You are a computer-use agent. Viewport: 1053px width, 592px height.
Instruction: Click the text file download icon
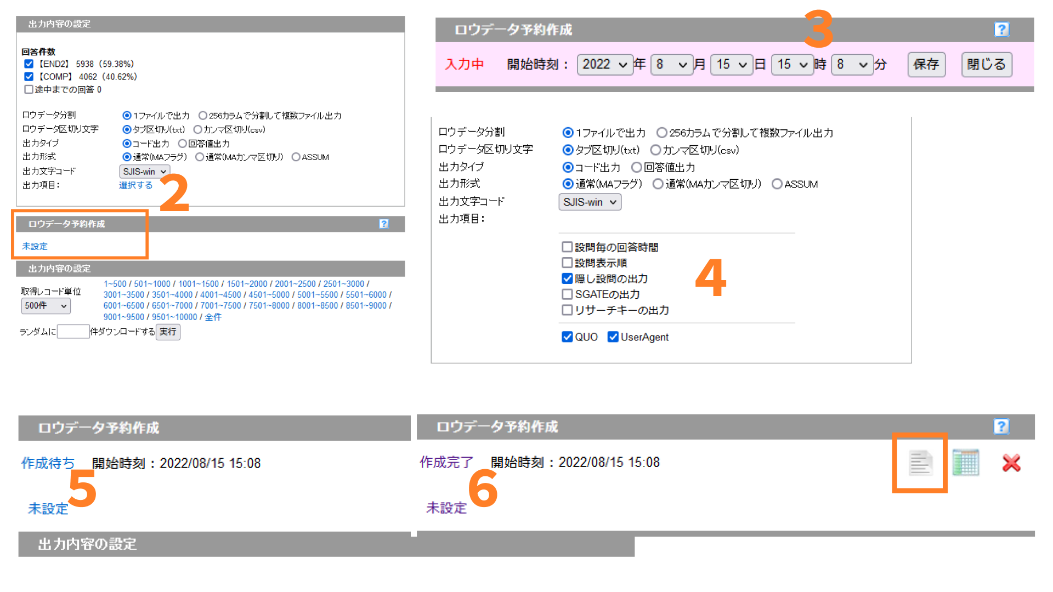[920, 463]
